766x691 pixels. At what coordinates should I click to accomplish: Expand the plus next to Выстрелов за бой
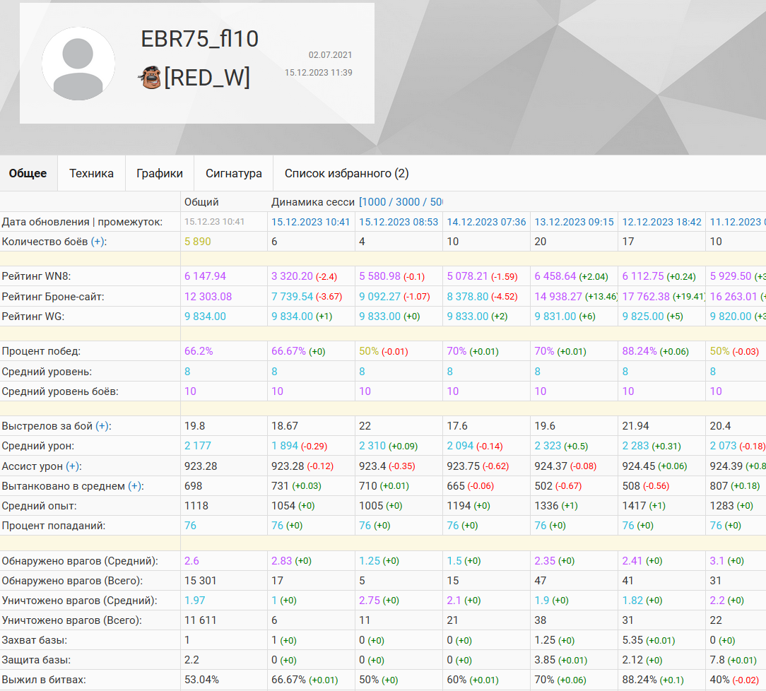point(102,426)
